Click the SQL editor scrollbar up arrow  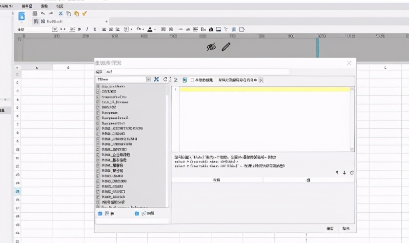(352, 89)
